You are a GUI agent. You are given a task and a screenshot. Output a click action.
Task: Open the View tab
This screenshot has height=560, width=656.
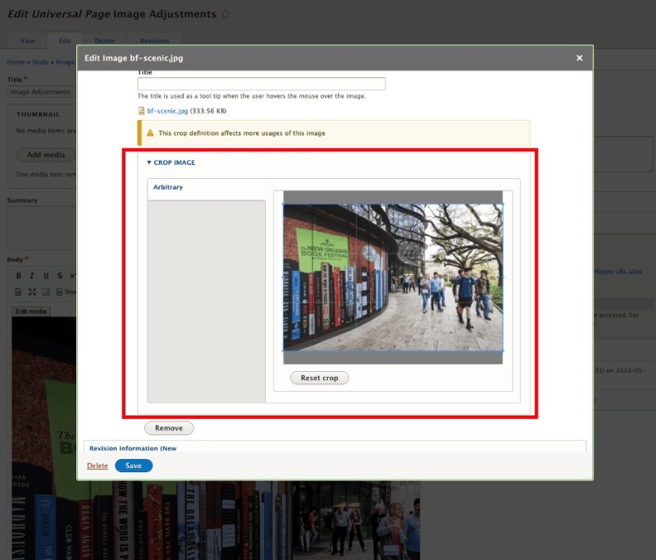point(27,40)
